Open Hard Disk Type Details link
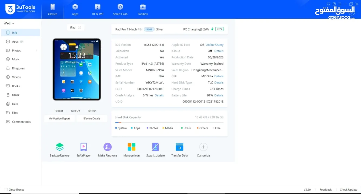The width and height of the screenshot is (361, 194). tap(219, 83)
